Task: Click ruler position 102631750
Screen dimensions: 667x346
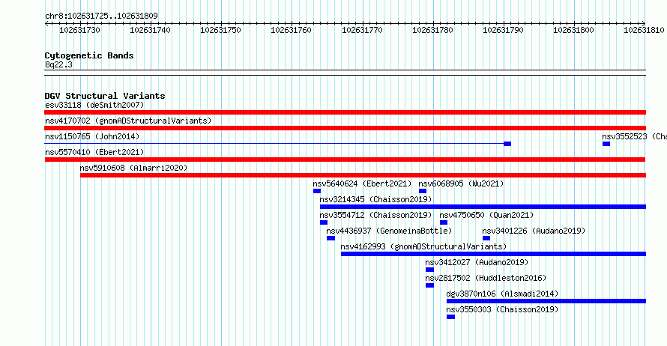Action: click(x=221, y=30)
